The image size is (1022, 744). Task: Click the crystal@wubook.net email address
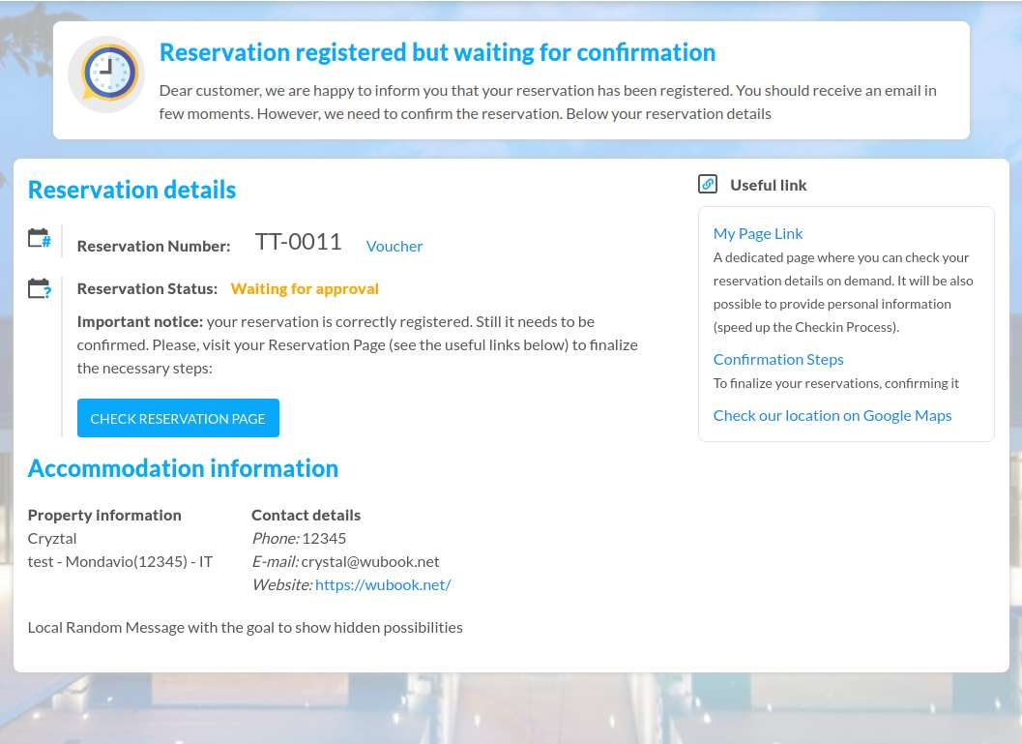[369, 561]
